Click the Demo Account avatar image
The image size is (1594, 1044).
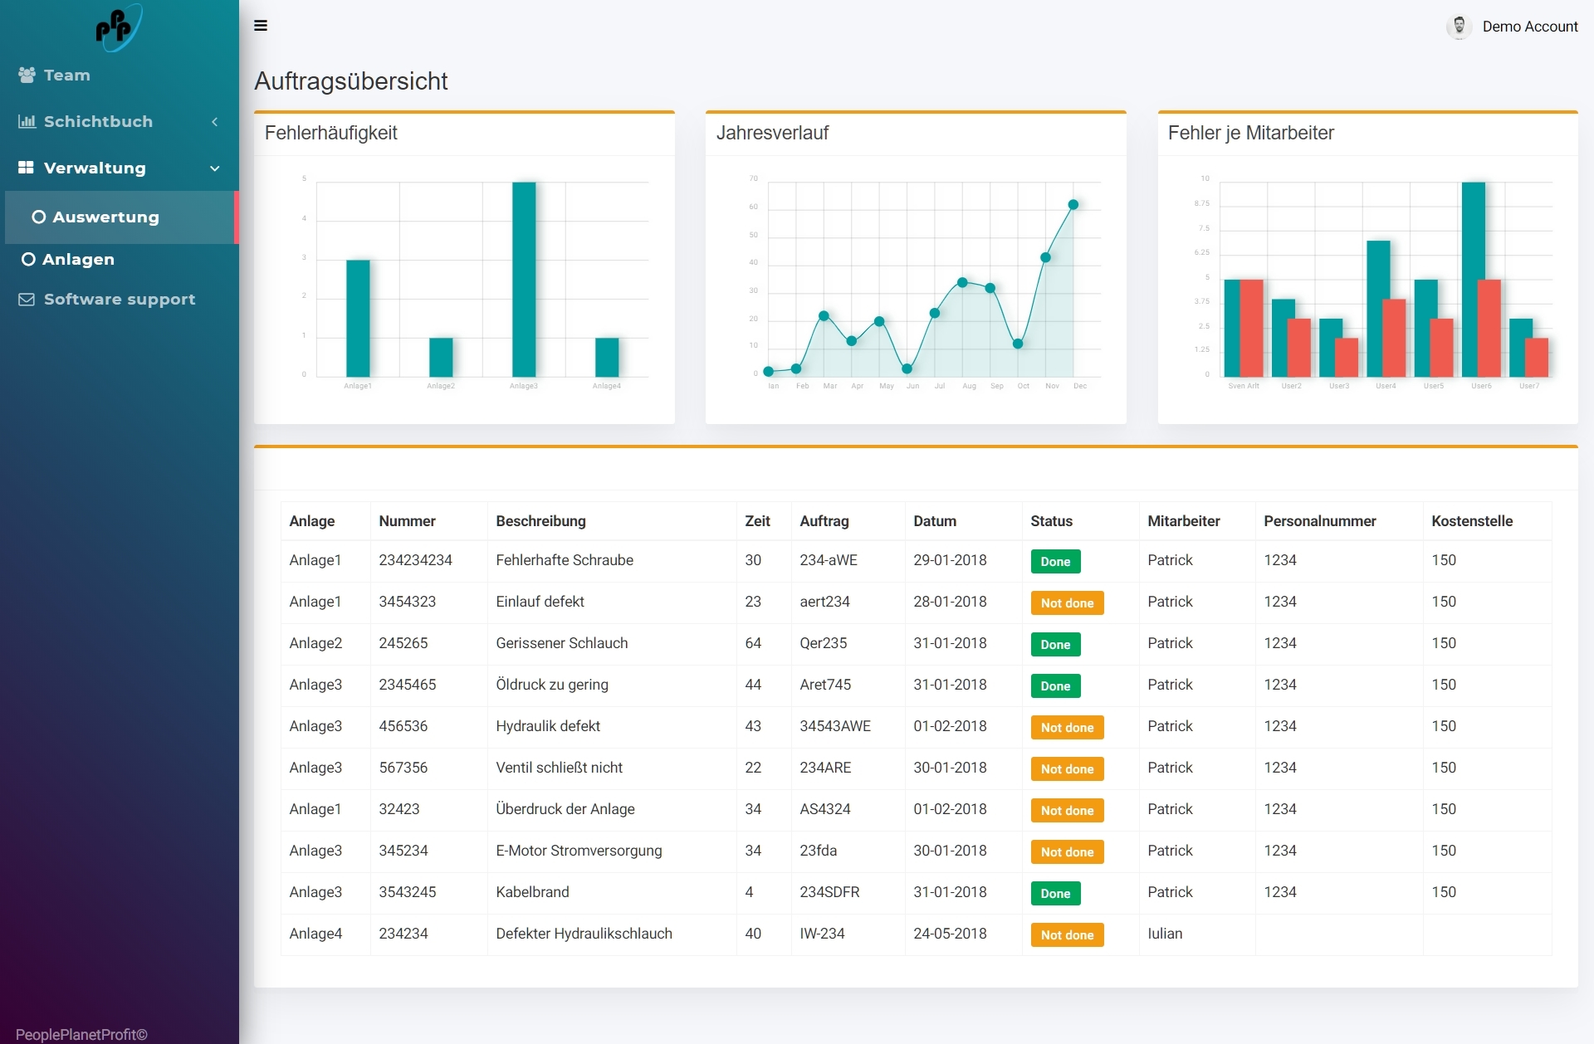coord(1459,27)
